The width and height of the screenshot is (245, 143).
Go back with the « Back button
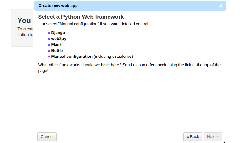coord(193,137)
